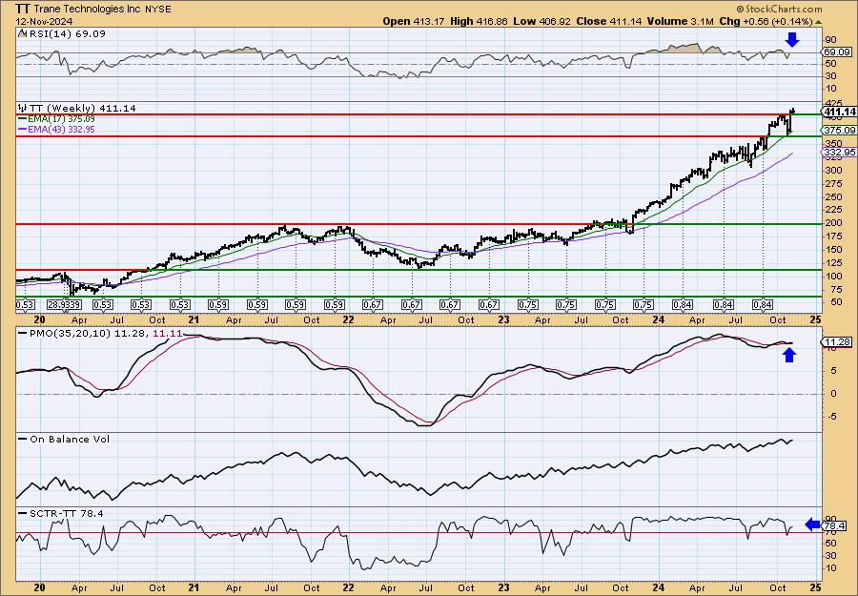This screenshot has width=858, height=596.
Task: Click the 125 price axis label
Action: pyautogui.click(x=833, y=262)
